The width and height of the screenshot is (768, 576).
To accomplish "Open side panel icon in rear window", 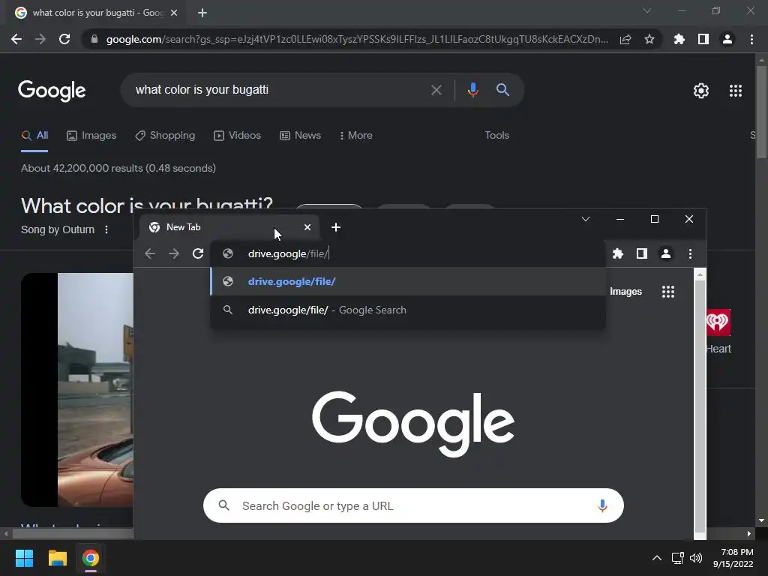I will coord(703,39).
